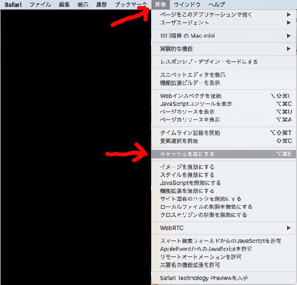The height and width of the screenshot is (285, 297).
Task: Choose Webインスペクタを接続
Action: [x=224, y=96]
